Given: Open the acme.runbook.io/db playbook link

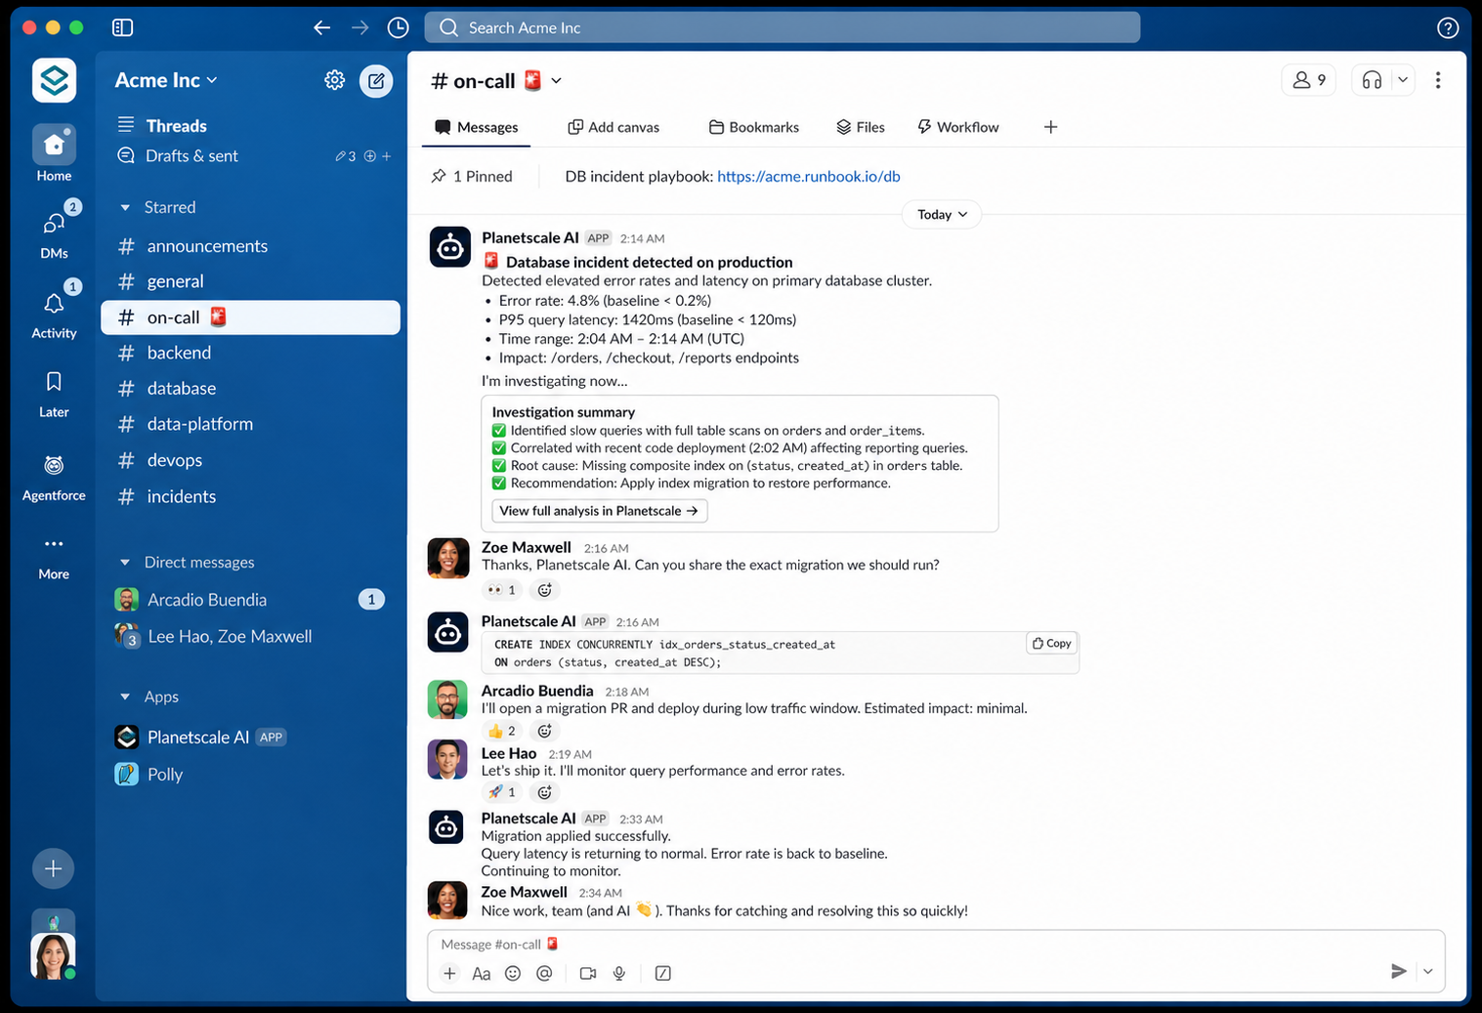Looking at the screenshot, I should (x=809, y=177).
